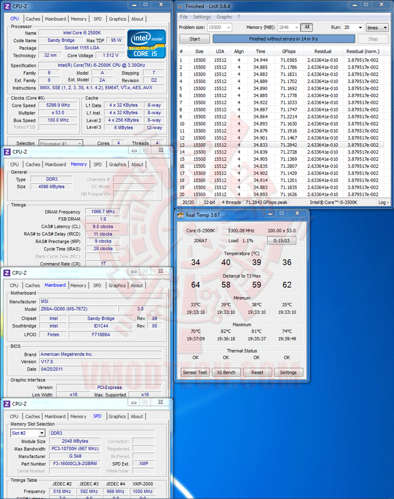Click the Multiplier value x 53.0
This screenshot has width=394, height=499.
pyautogui.click(x=58, y=112)
